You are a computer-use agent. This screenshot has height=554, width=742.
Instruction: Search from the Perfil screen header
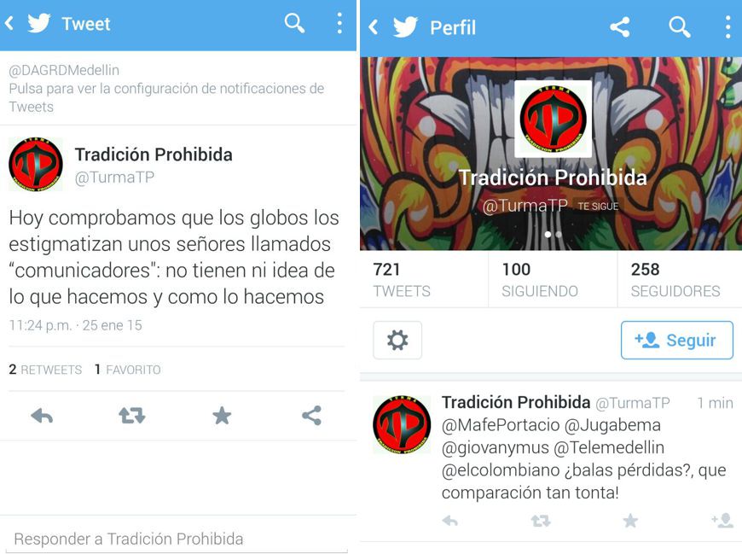[x=680, y=27]
